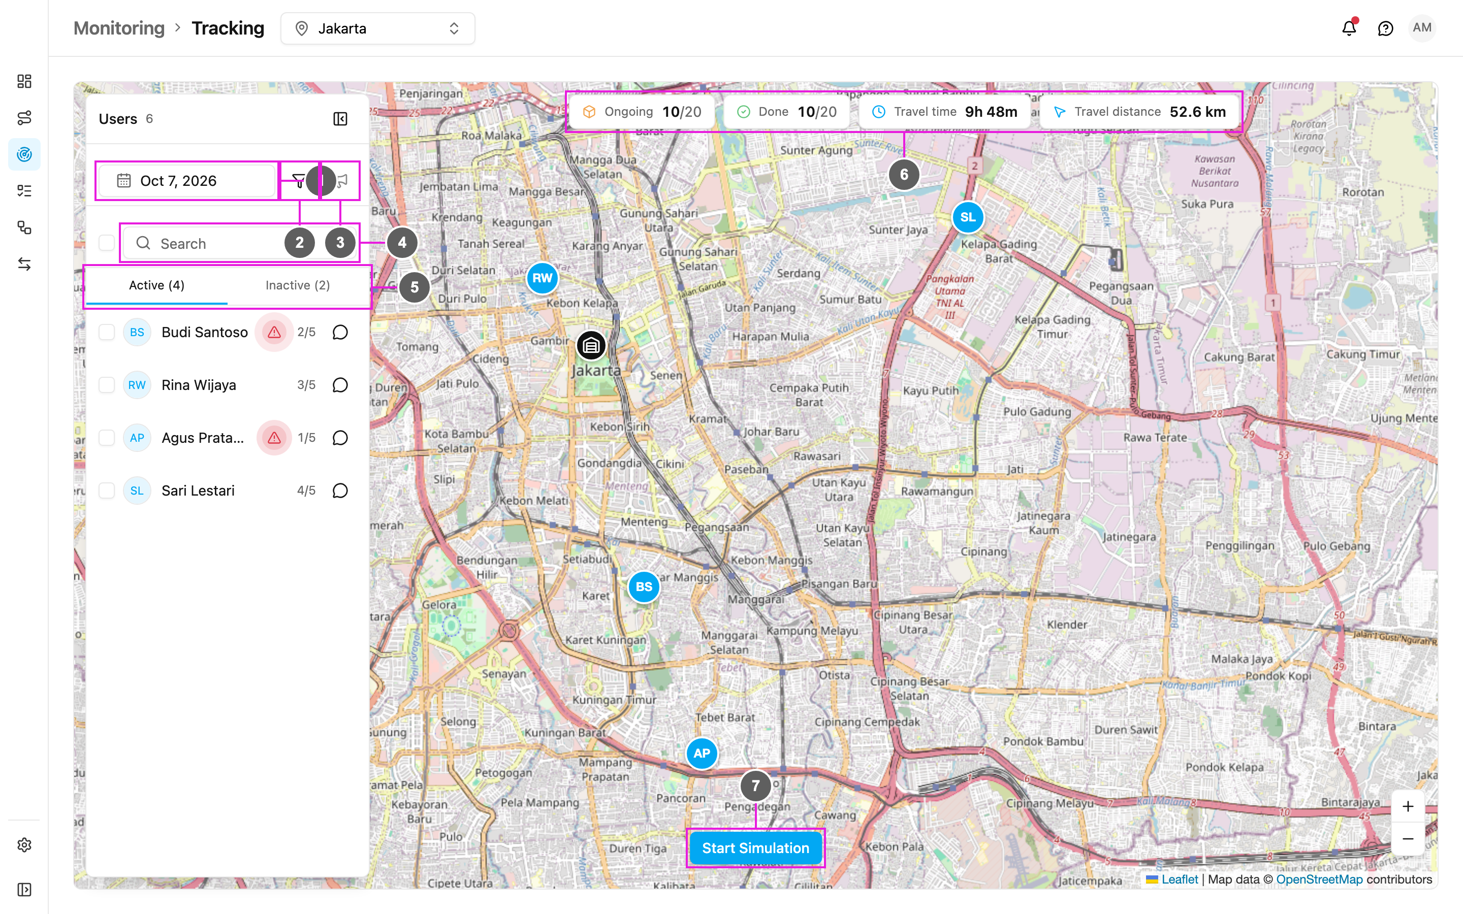Screen dimensions: 1463x914
Task: Select the Tracking radar icon in sidebar
Action: tap(24, 154)
